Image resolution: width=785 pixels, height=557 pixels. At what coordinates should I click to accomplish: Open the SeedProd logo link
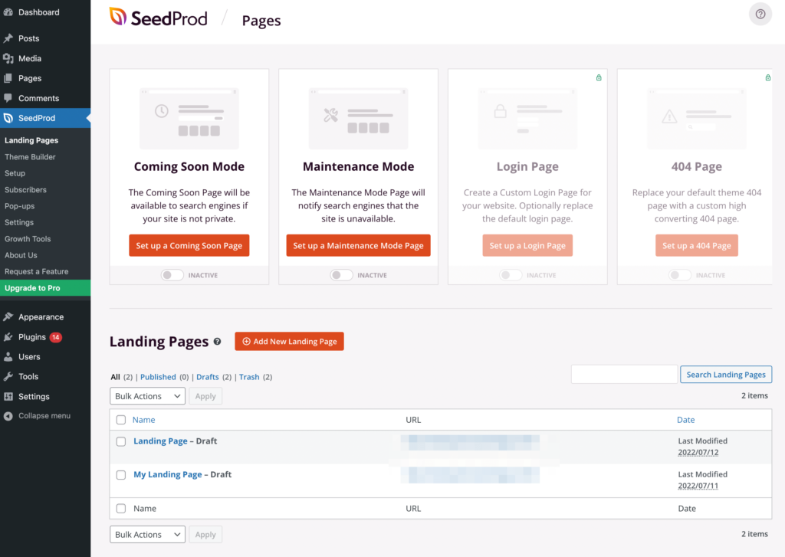point(158,18)
